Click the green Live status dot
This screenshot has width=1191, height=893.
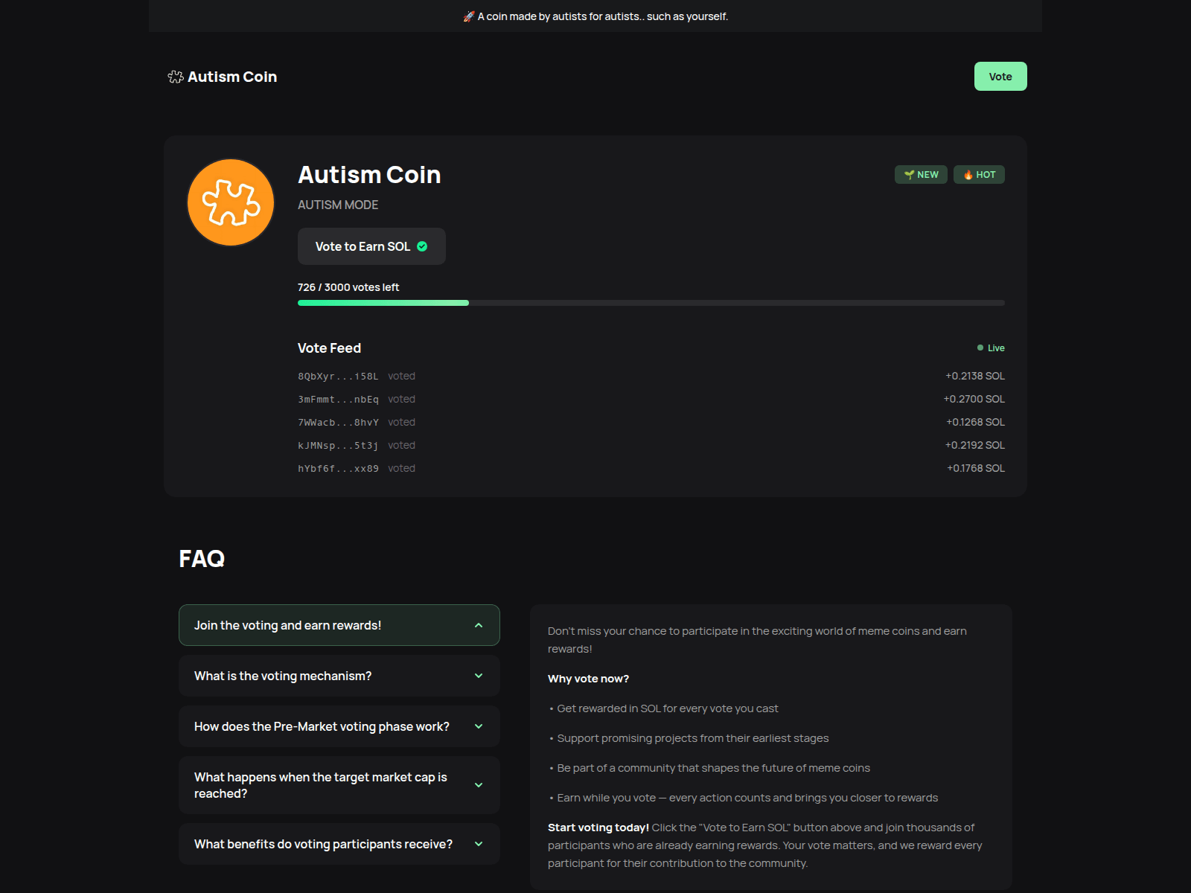coord(980,347)
